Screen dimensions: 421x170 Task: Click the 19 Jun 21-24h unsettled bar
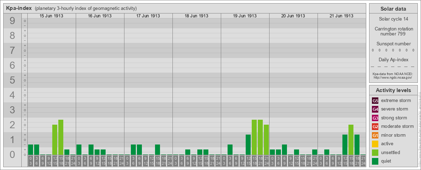pyautogui.click(x=266, y=140)
